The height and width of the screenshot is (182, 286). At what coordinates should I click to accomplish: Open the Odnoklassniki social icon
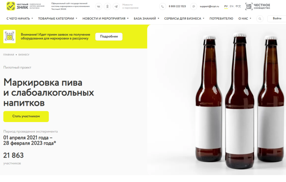pos(107,6)
